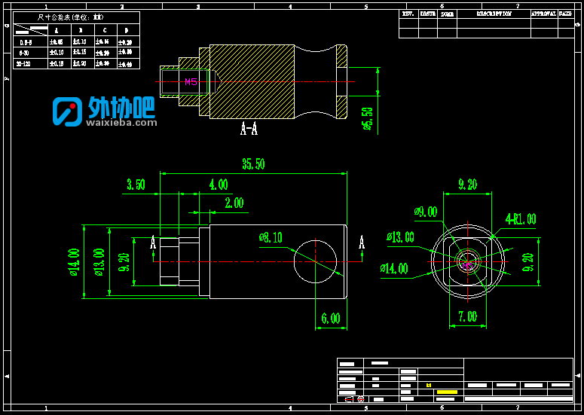Select the ø8.10 circular hole in side view

[x=316, y=261]
